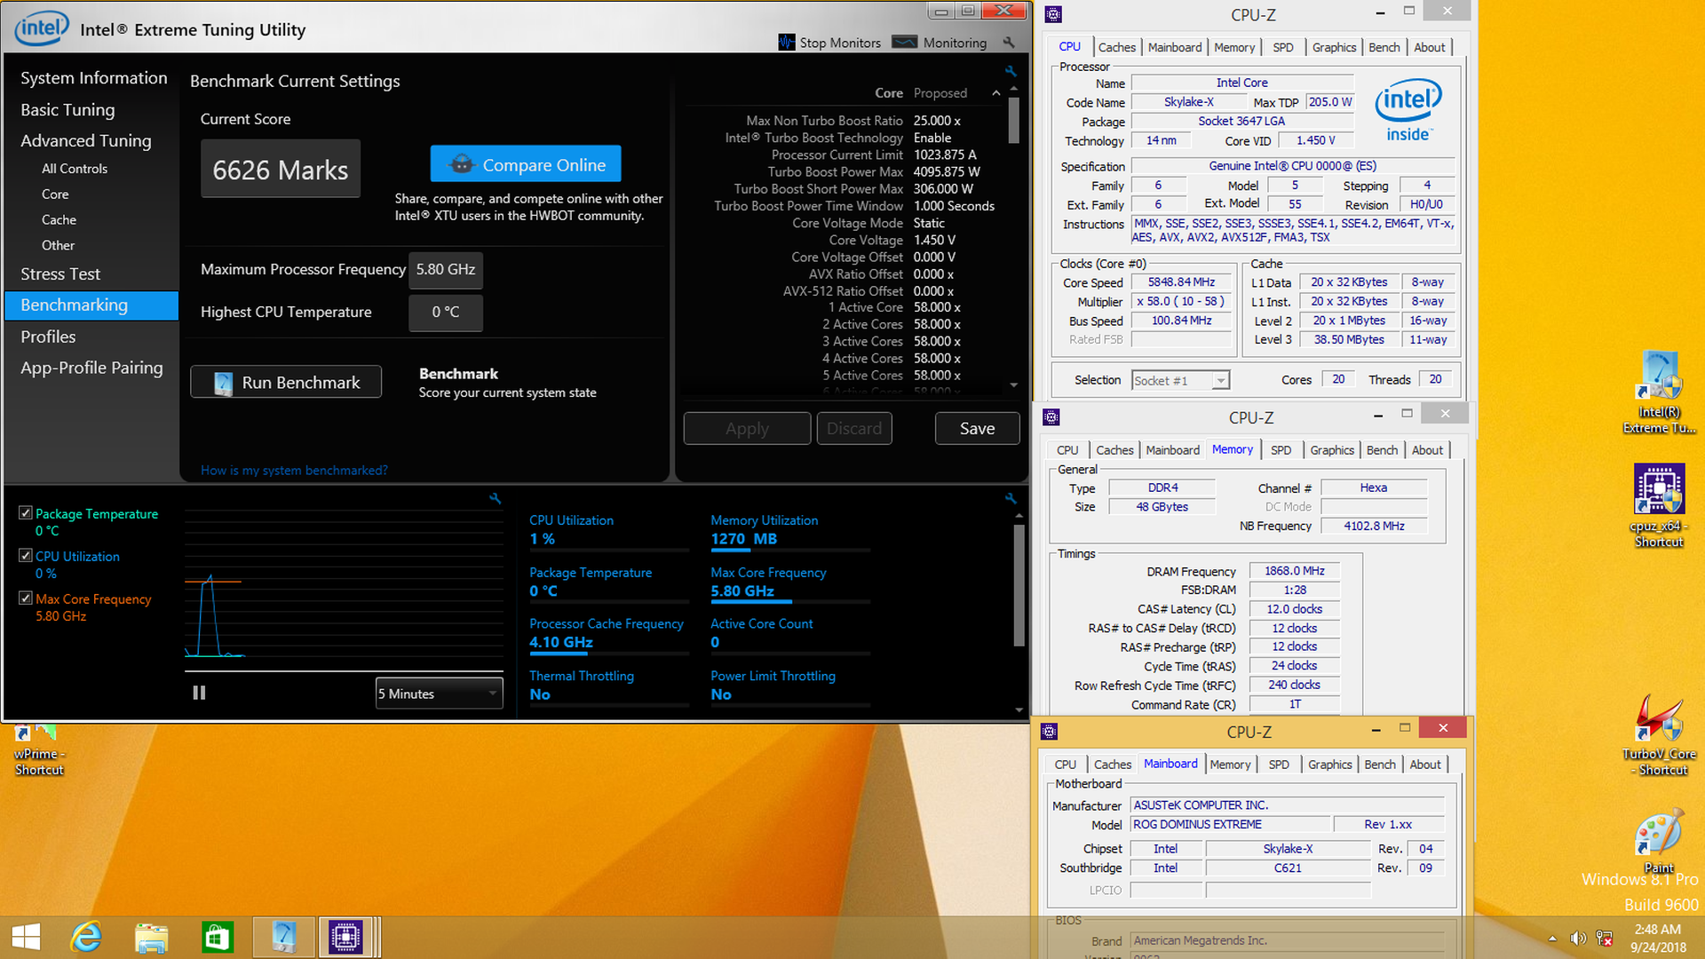The height and width of the screenshot is (959, 1705).
Task: Select Cache under Advanced Tuning
Action: click(59, 219)
